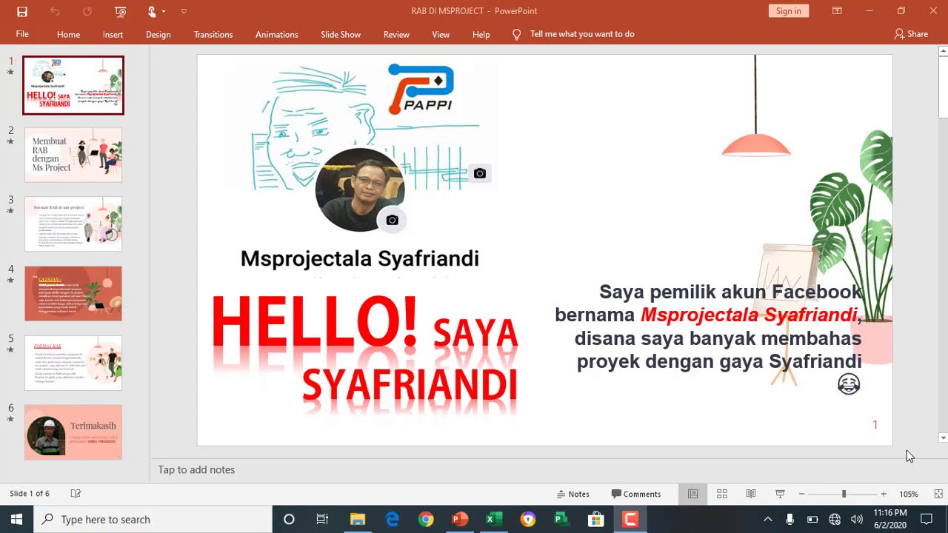
Task: Open the Transitions tab
Action: [213, 34]
